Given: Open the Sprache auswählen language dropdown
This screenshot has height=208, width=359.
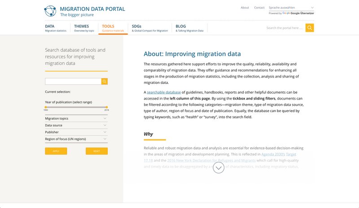Looking at the screenshot, I should coord(291,8).
